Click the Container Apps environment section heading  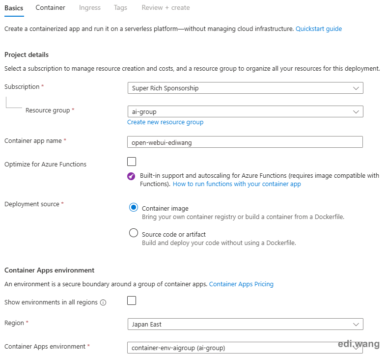49,271
